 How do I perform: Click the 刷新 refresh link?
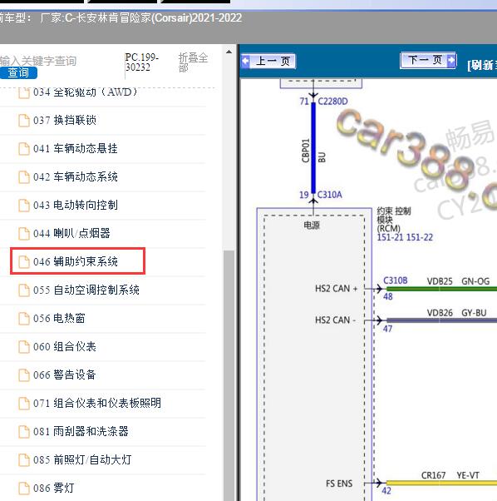(482, 65)
